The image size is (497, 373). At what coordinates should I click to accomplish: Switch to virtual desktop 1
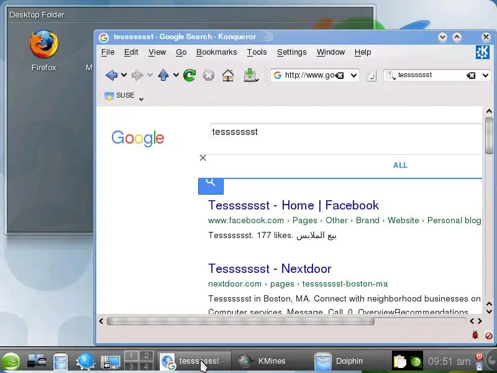click(131, 356)
